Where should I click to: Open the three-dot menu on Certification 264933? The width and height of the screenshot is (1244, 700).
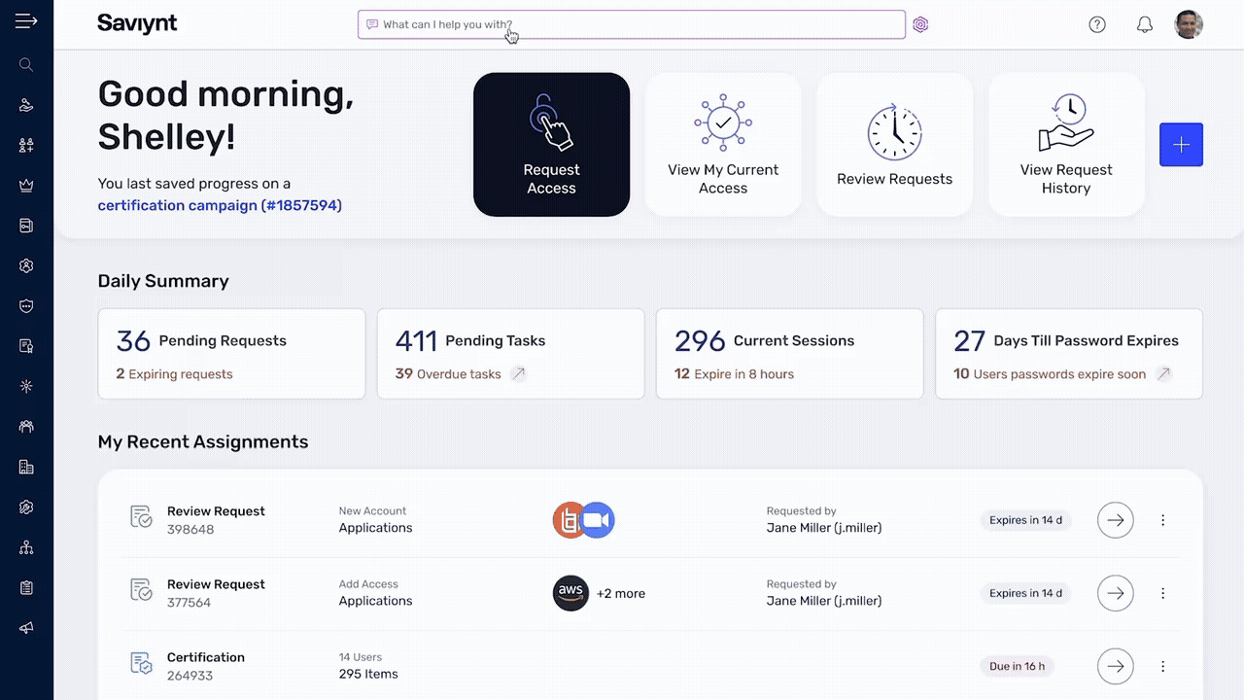pyautogui.click(x=1162, y=666)
